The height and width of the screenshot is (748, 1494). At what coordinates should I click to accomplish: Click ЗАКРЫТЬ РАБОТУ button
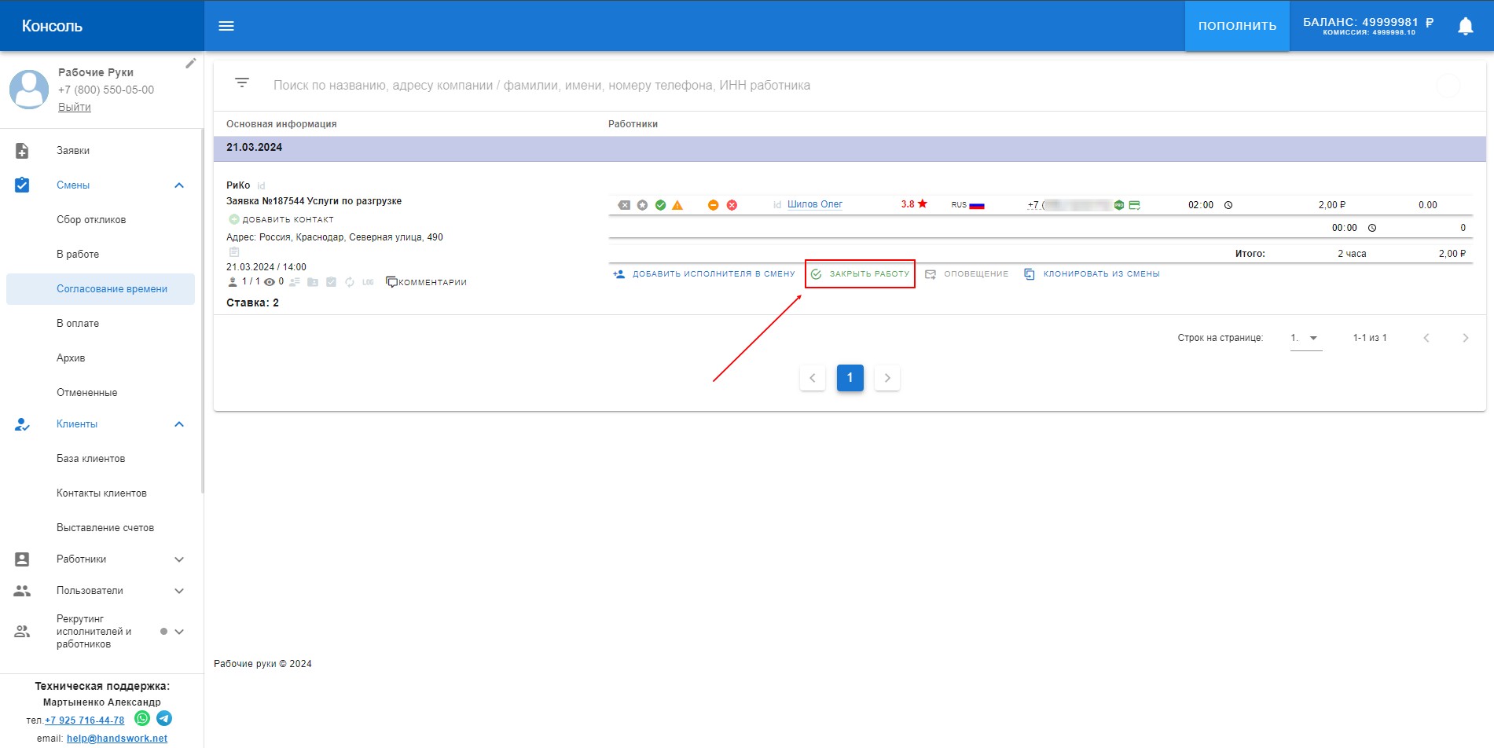pyautogui.click(x=860, y=274)
